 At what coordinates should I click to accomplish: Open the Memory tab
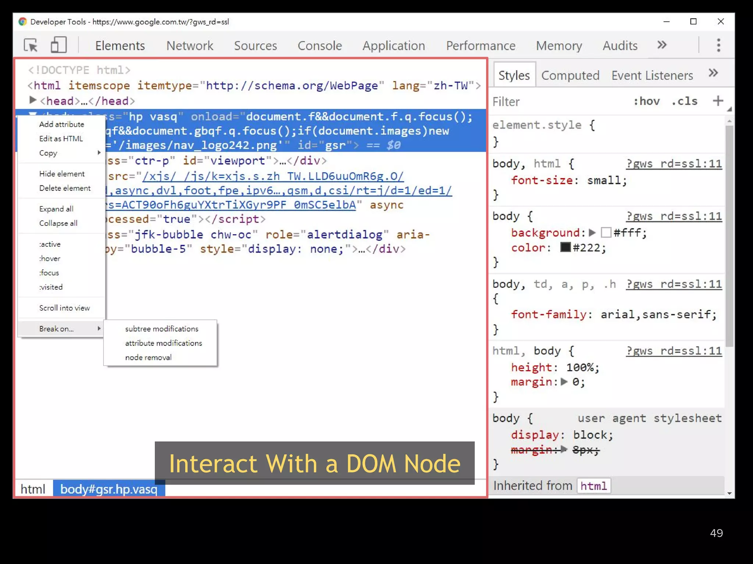(559, 46)
